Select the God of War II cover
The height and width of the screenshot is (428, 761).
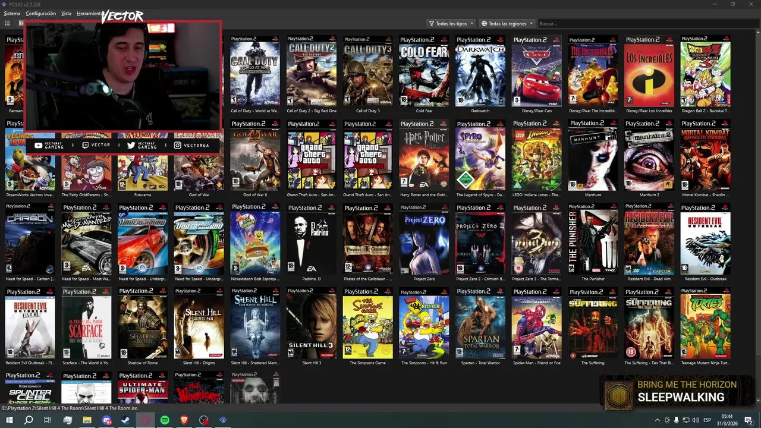coord(255,155)
